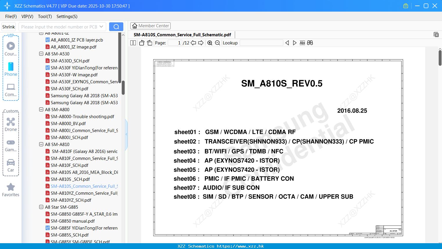Select the Phone sidebar category
The image size is (442, 249).
(x=11, y=69)
